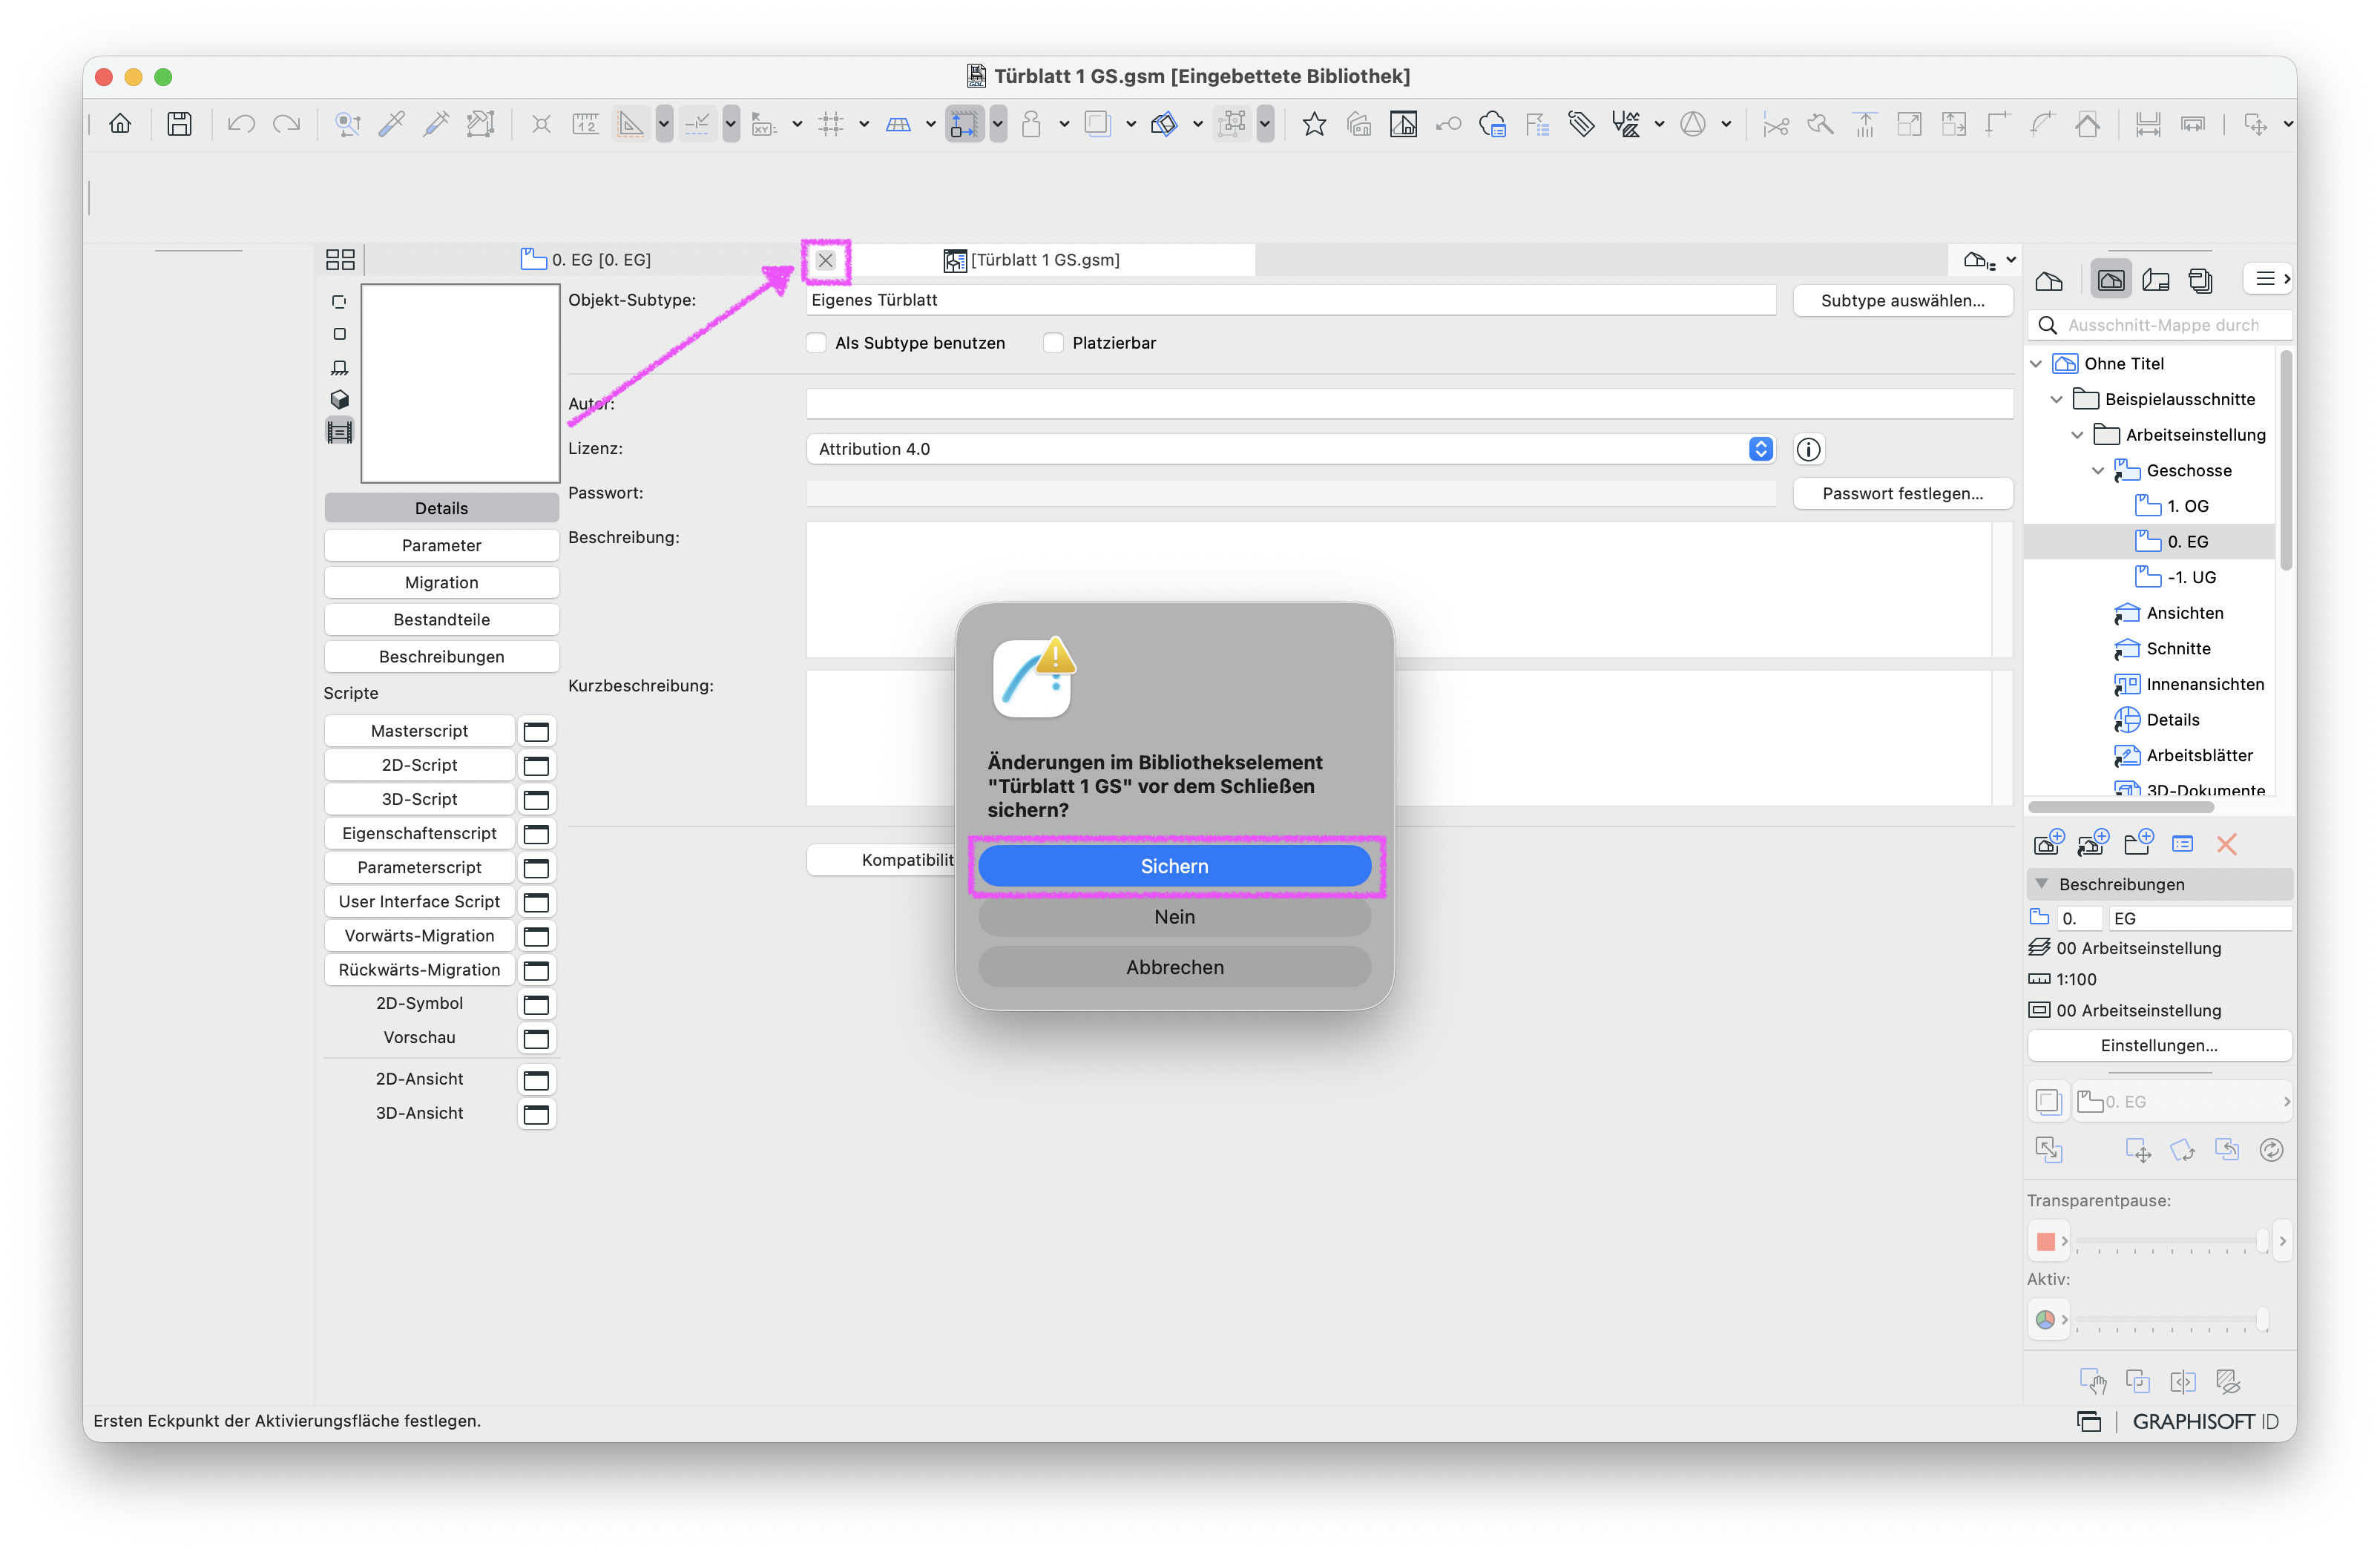Delete with the red X navigator icon

pos(2226,844)
